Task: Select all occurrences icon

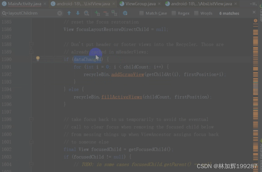Action: point(114,13)
